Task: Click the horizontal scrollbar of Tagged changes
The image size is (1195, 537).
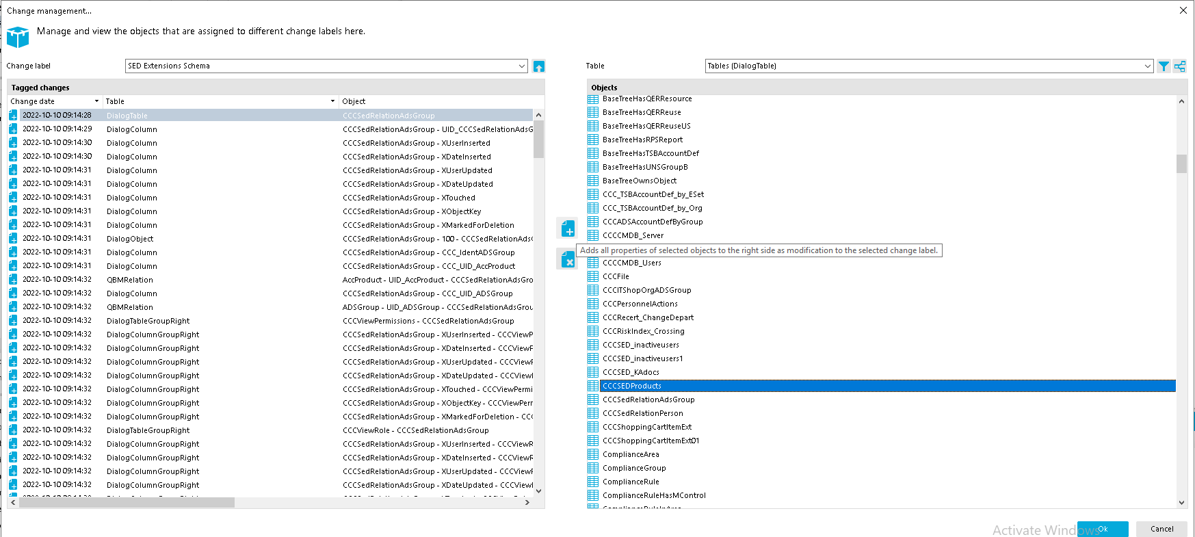Action: (127, 502)
